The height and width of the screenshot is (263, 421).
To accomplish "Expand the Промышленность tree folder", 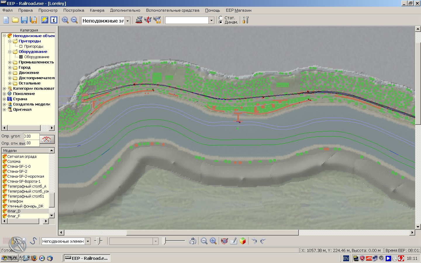I will [x=10, y=62].
